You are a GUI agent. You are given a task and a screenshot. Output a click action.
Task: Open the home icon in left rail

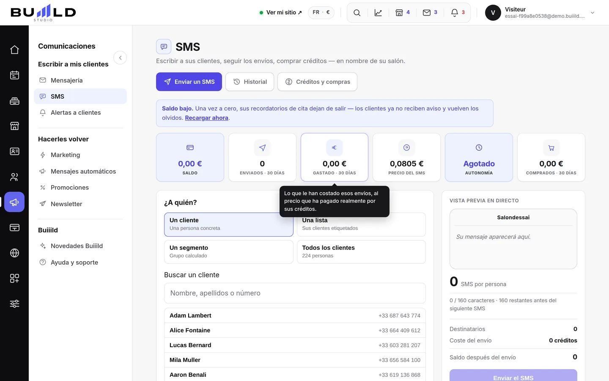(14, 50)
